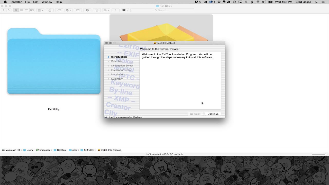329x185 pixels.
Task: Click the Finder Search field
Action: point(162,10)
